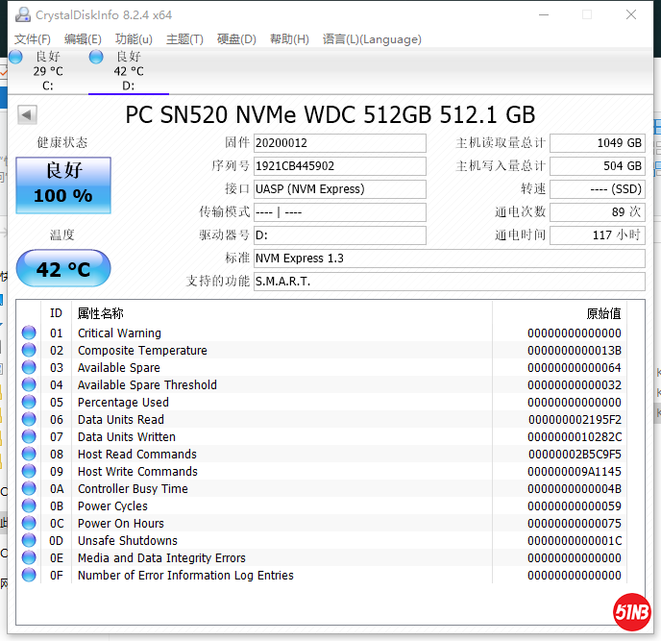
Task: Open the 文件(F) menu
Action: 33,39
